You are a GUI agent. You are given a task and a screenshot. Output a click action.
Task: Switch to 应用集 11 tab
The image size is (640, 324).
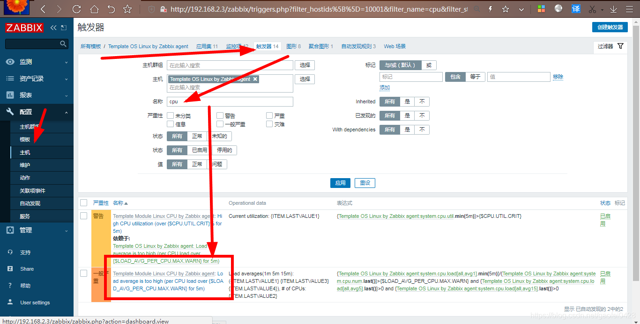(207, 46)
